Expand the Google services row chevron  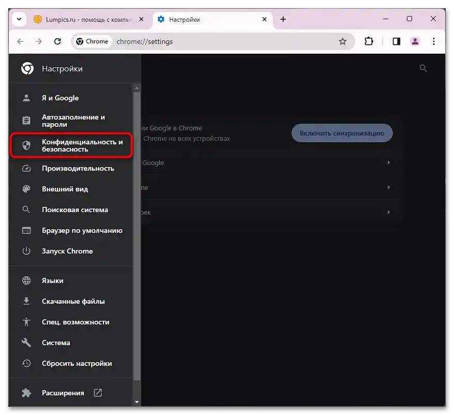pos(389,162)
